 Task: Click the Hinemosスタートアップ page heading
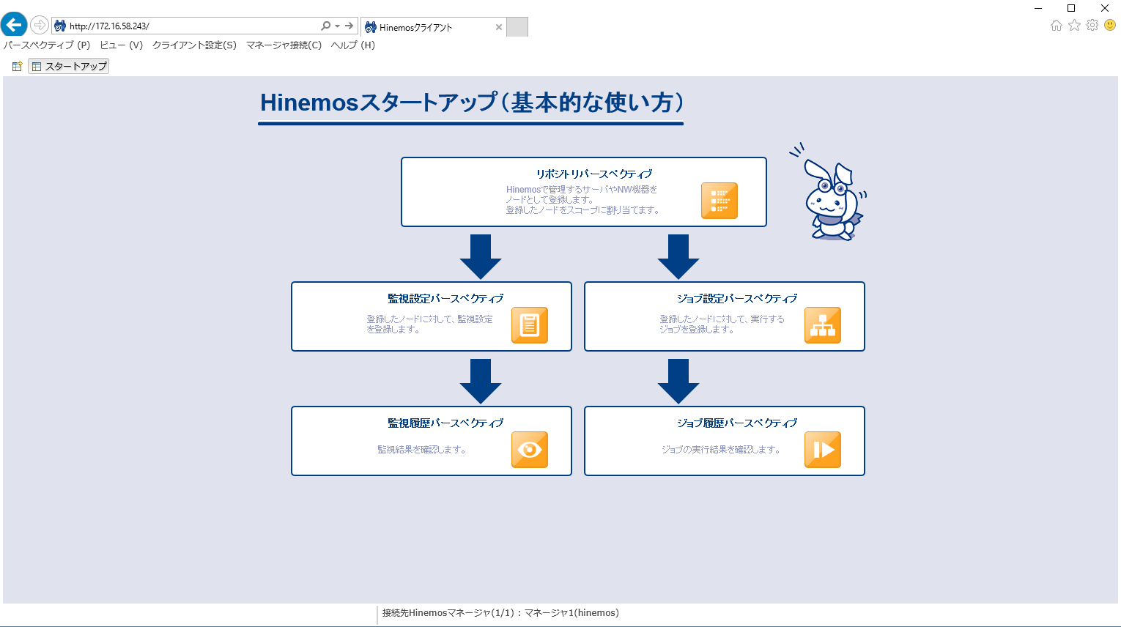[x=472, y=103]
